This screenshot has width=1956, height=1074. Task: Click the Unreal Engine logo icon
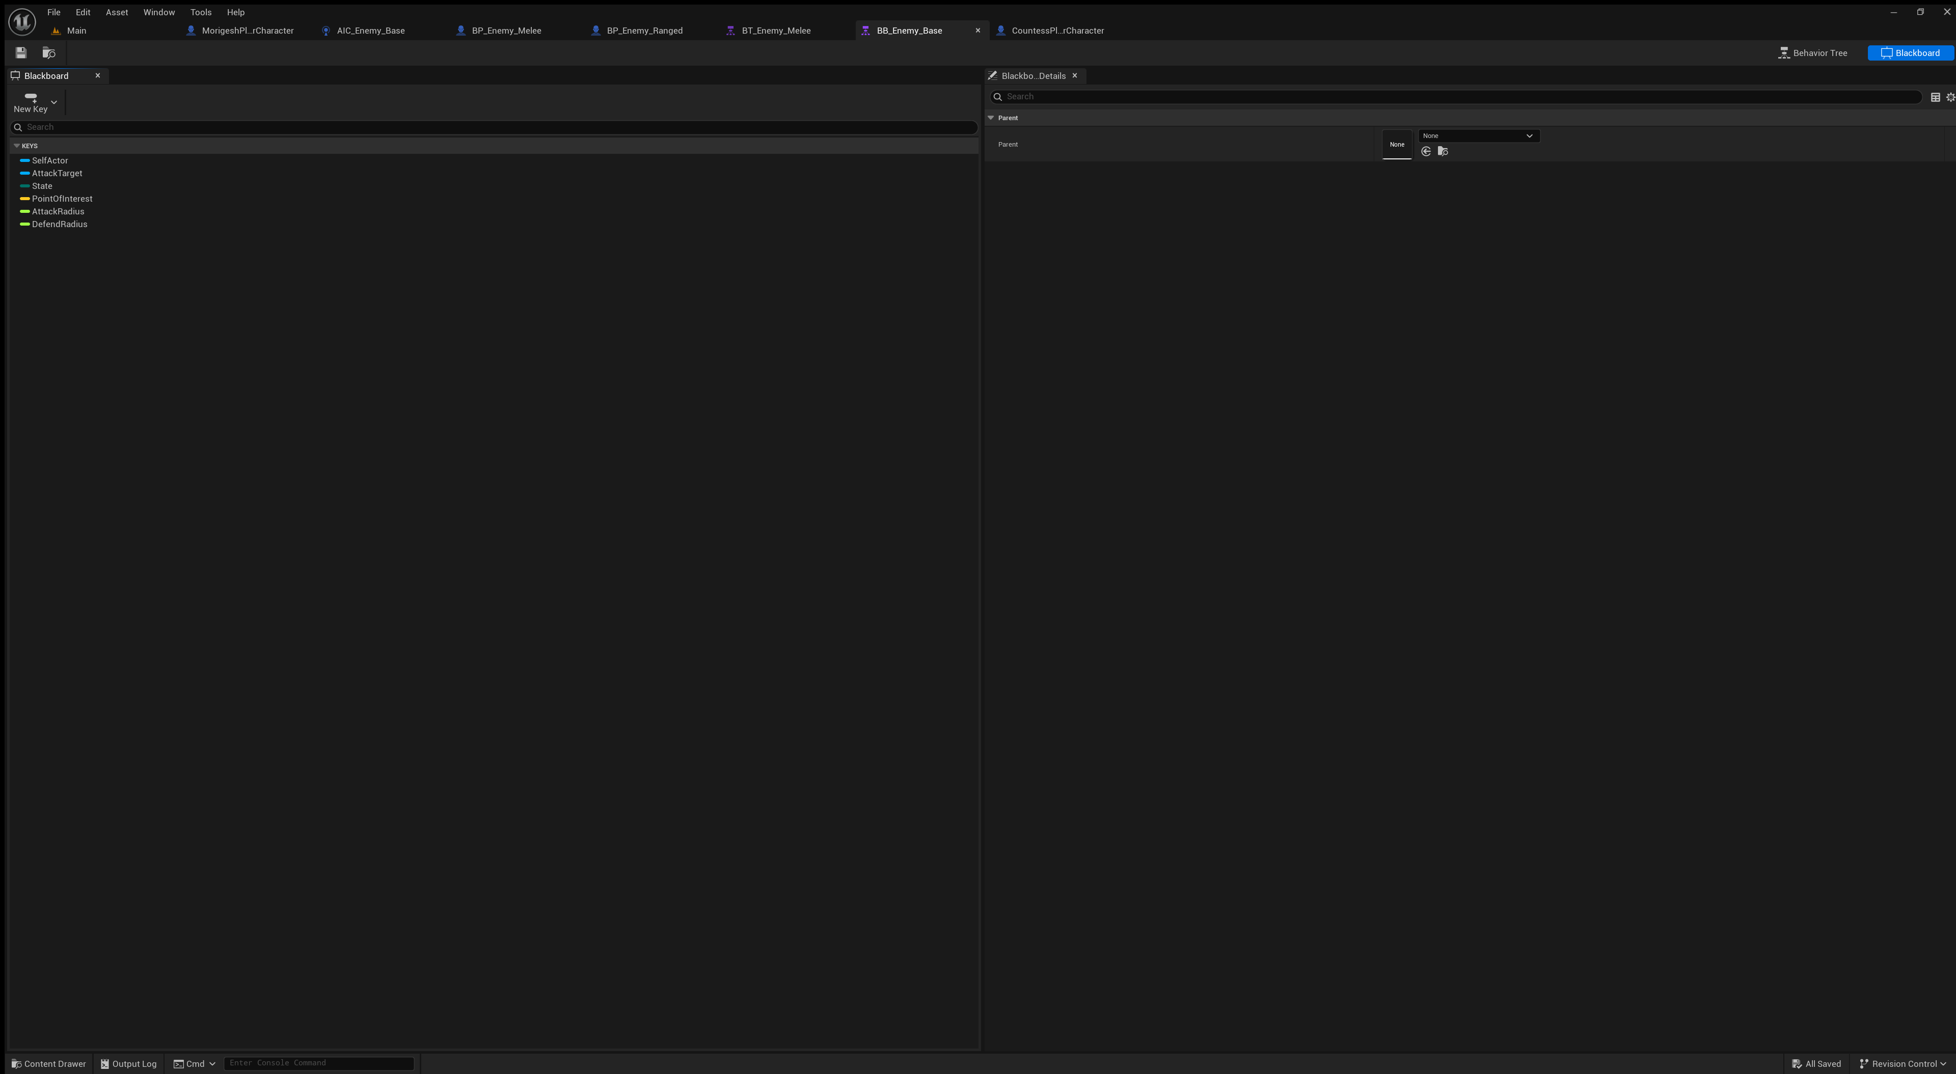(22, 21)
